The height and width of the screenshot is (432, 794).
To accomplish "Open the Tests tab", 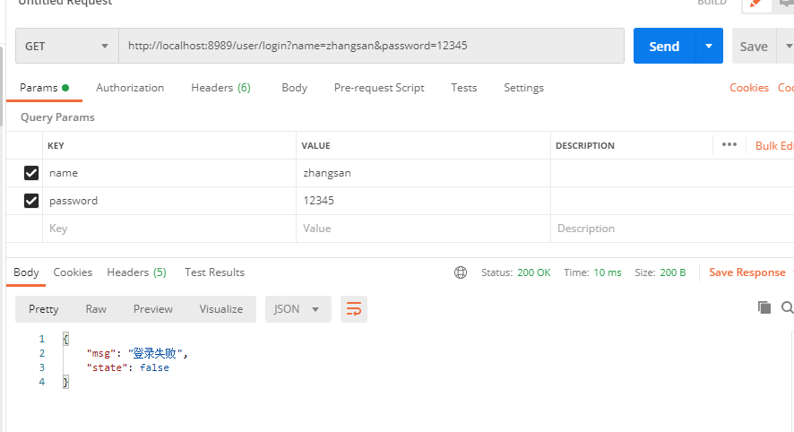I will pos(464,88).
